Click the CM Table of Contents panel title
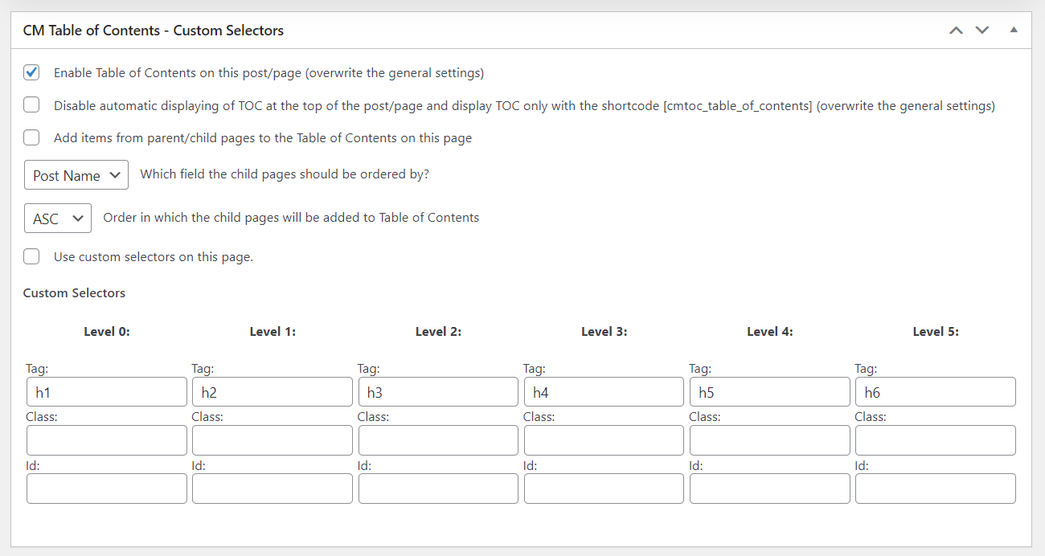This screenshot has height=556, width=1045. tap(154, 31)
